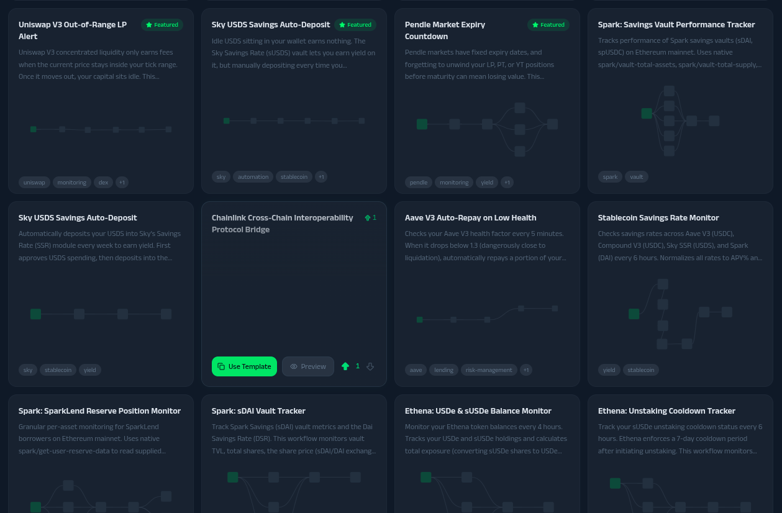Select the yield tag on the Pendle card
This screenshot has height=513, width=782.
pyautogui.click(x=487, y=183)
